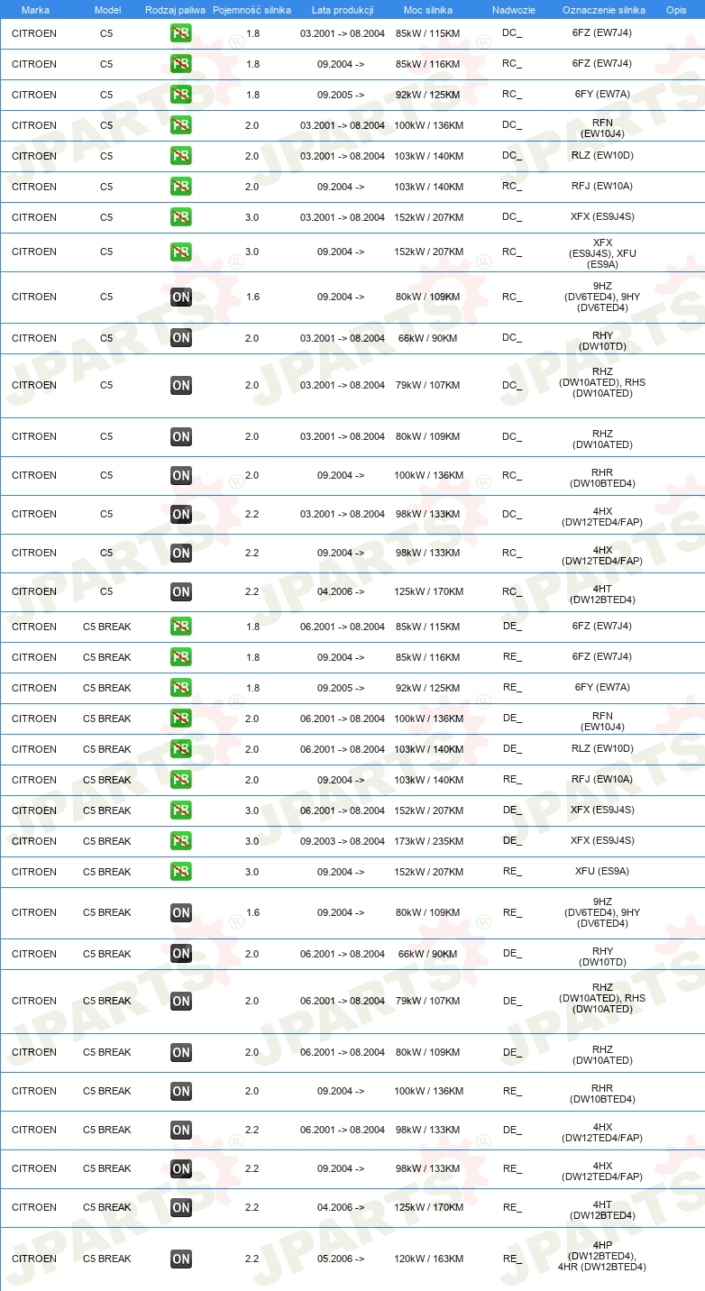Select the ON icon in the 2.2 98kW RC_ row
The image size is (705, 1291).
click(180, 553)
